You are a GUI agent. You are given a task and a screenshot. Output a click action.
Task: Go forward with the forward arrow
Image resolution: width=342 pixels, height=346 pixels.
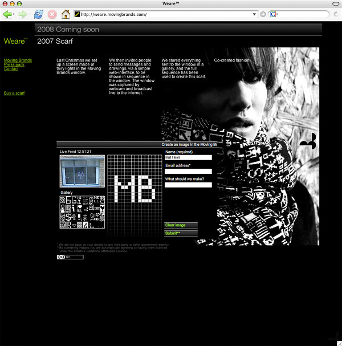point(22,14)
